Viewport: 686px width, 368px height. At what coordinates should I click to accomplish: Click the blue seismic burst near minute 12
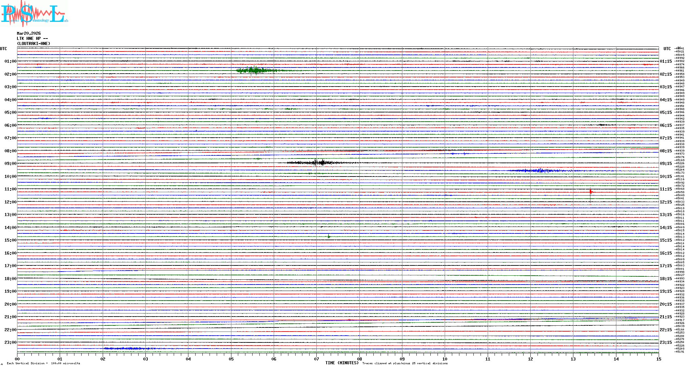540,170
